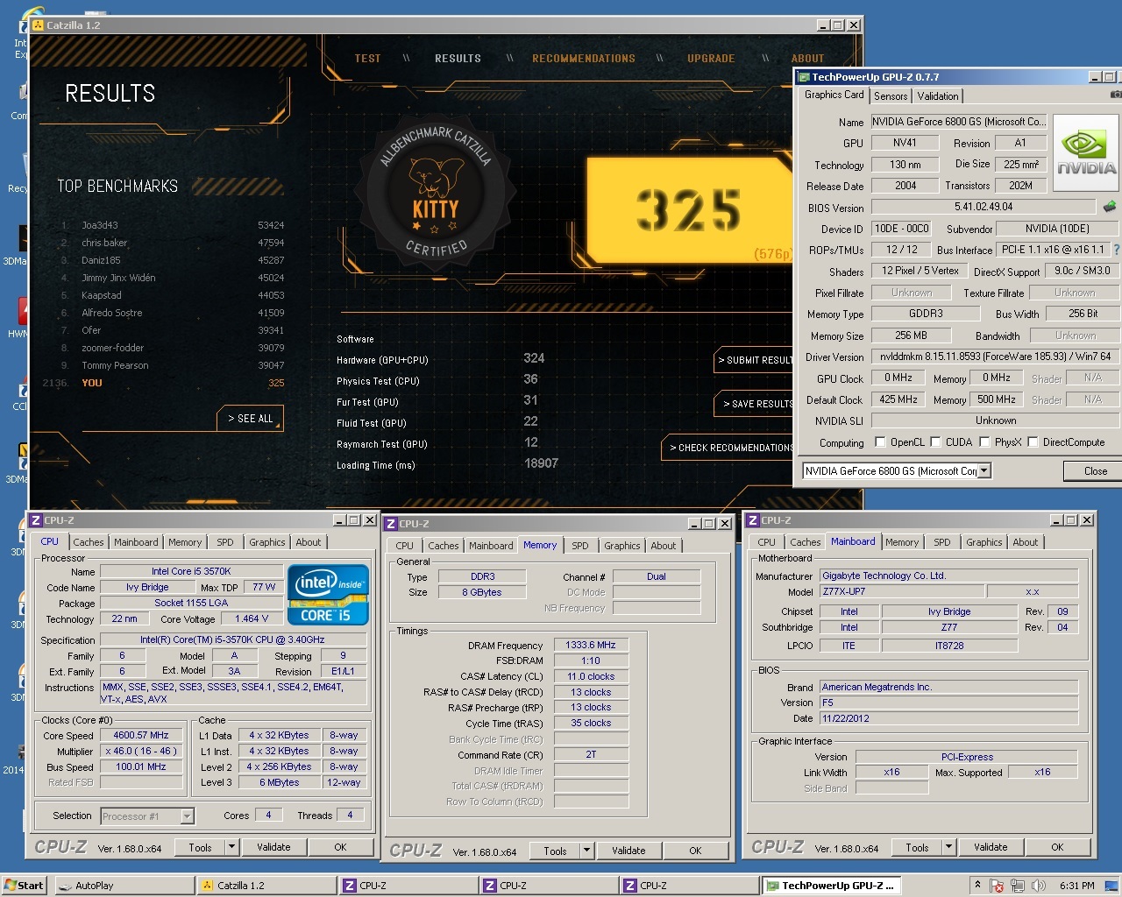
Task: Click the NVIDIA logo in GPU-Z
Action: tap(1086, 154)
